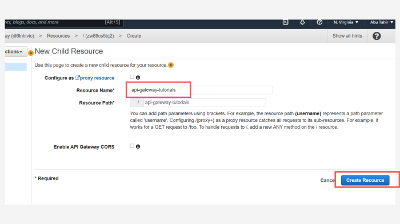Screen dimensions: 400x224
Task: Click the large help icon beside Show all hints
Action: (x=377, y=36)
